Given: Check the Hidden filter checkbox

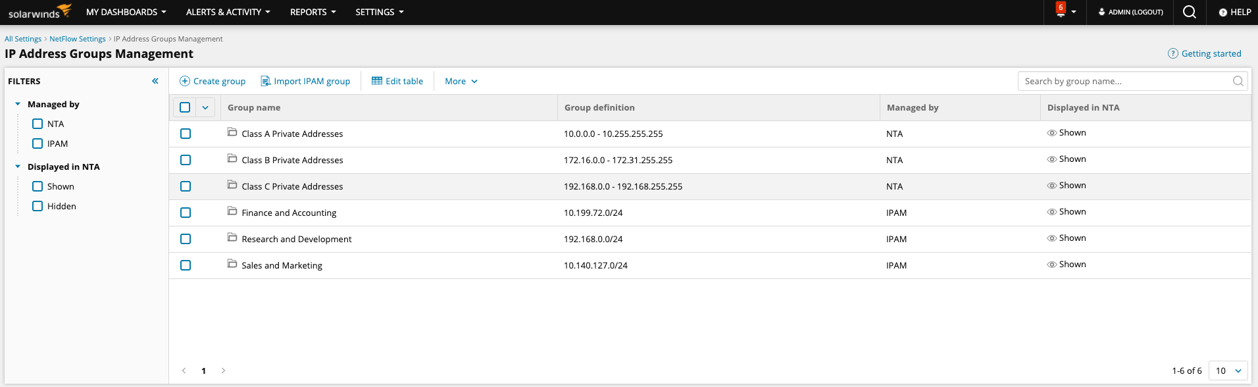Looking at the screenshot, I should coord(38,206).
